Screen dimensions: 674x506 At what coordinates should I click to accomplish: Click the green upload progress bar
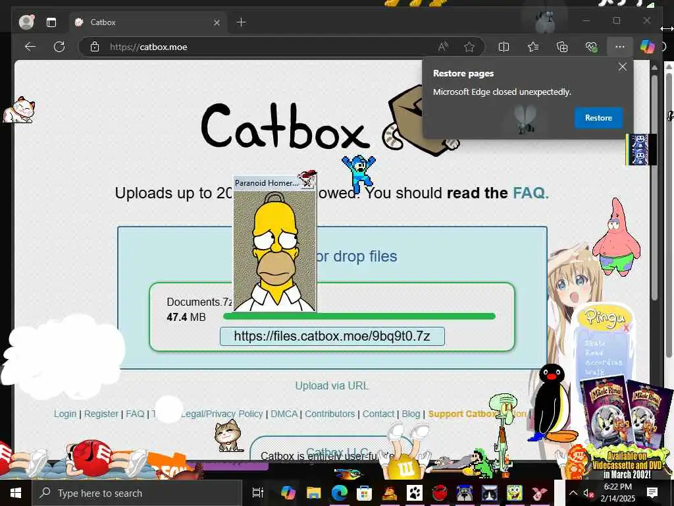point(359,316)
